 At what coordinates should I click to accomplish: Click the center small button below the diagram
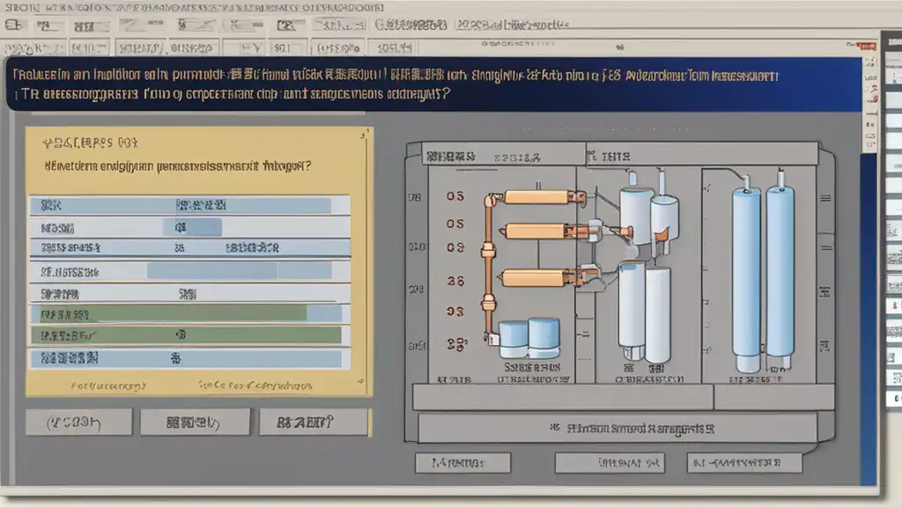[x=610, y=462]
